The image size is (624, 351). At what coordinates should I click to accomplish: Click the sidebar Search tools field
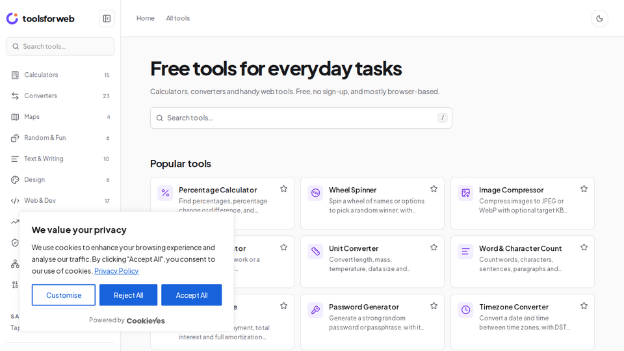point(60,47)
